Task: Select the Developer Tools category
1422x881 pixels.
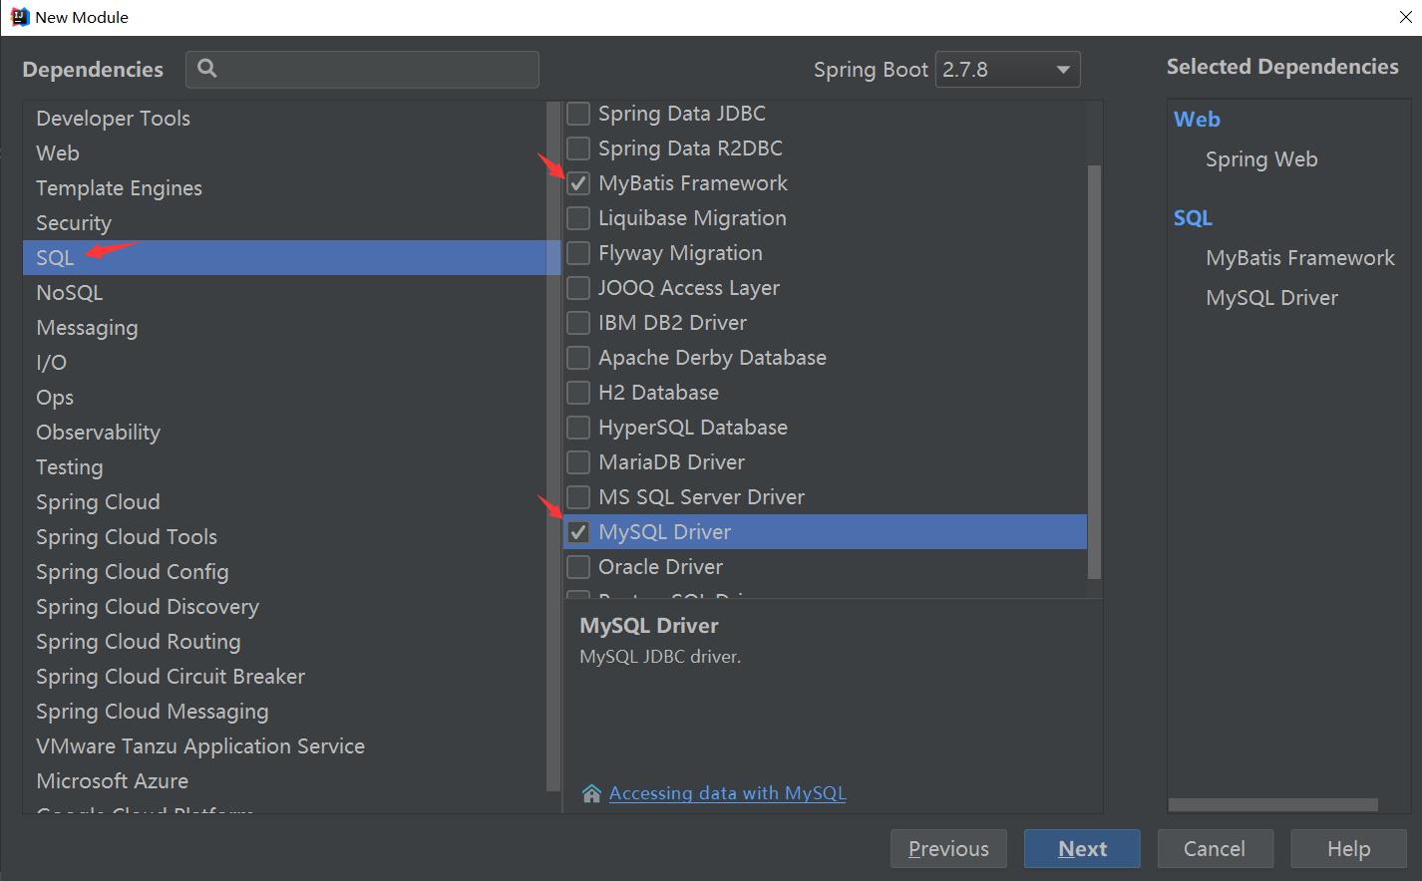Action: tap(285, 119)
